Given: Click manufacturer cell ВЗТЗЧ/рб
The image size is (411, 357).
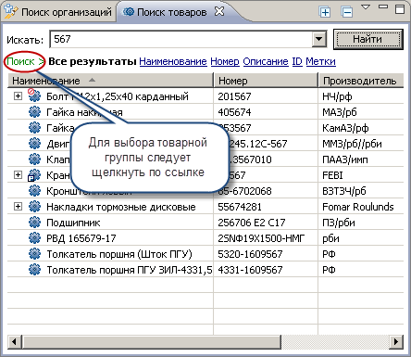Looking at the screenshot, I should click(344, 191).
